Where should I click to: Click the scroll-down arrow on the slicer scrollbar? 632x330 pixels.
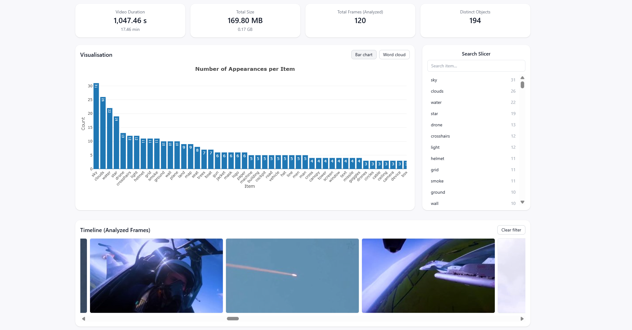tap(522, 202)
